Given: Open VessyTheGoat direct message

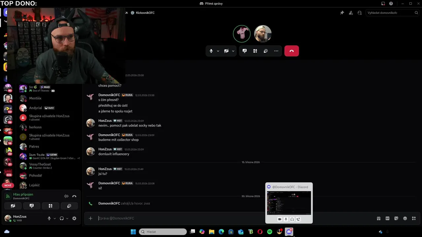Looking at the screenshot, I should (x=49, y=166).
